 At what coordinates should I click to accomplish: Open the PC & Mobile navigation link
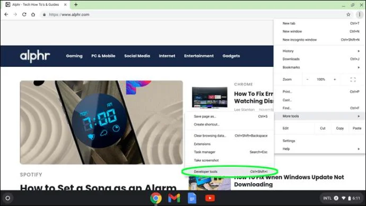click(x=103, y=56)
